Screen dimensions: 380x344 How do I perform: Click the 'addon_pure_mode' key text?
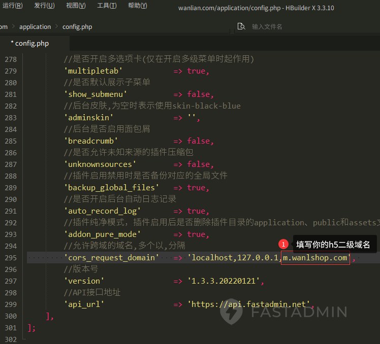102,234
